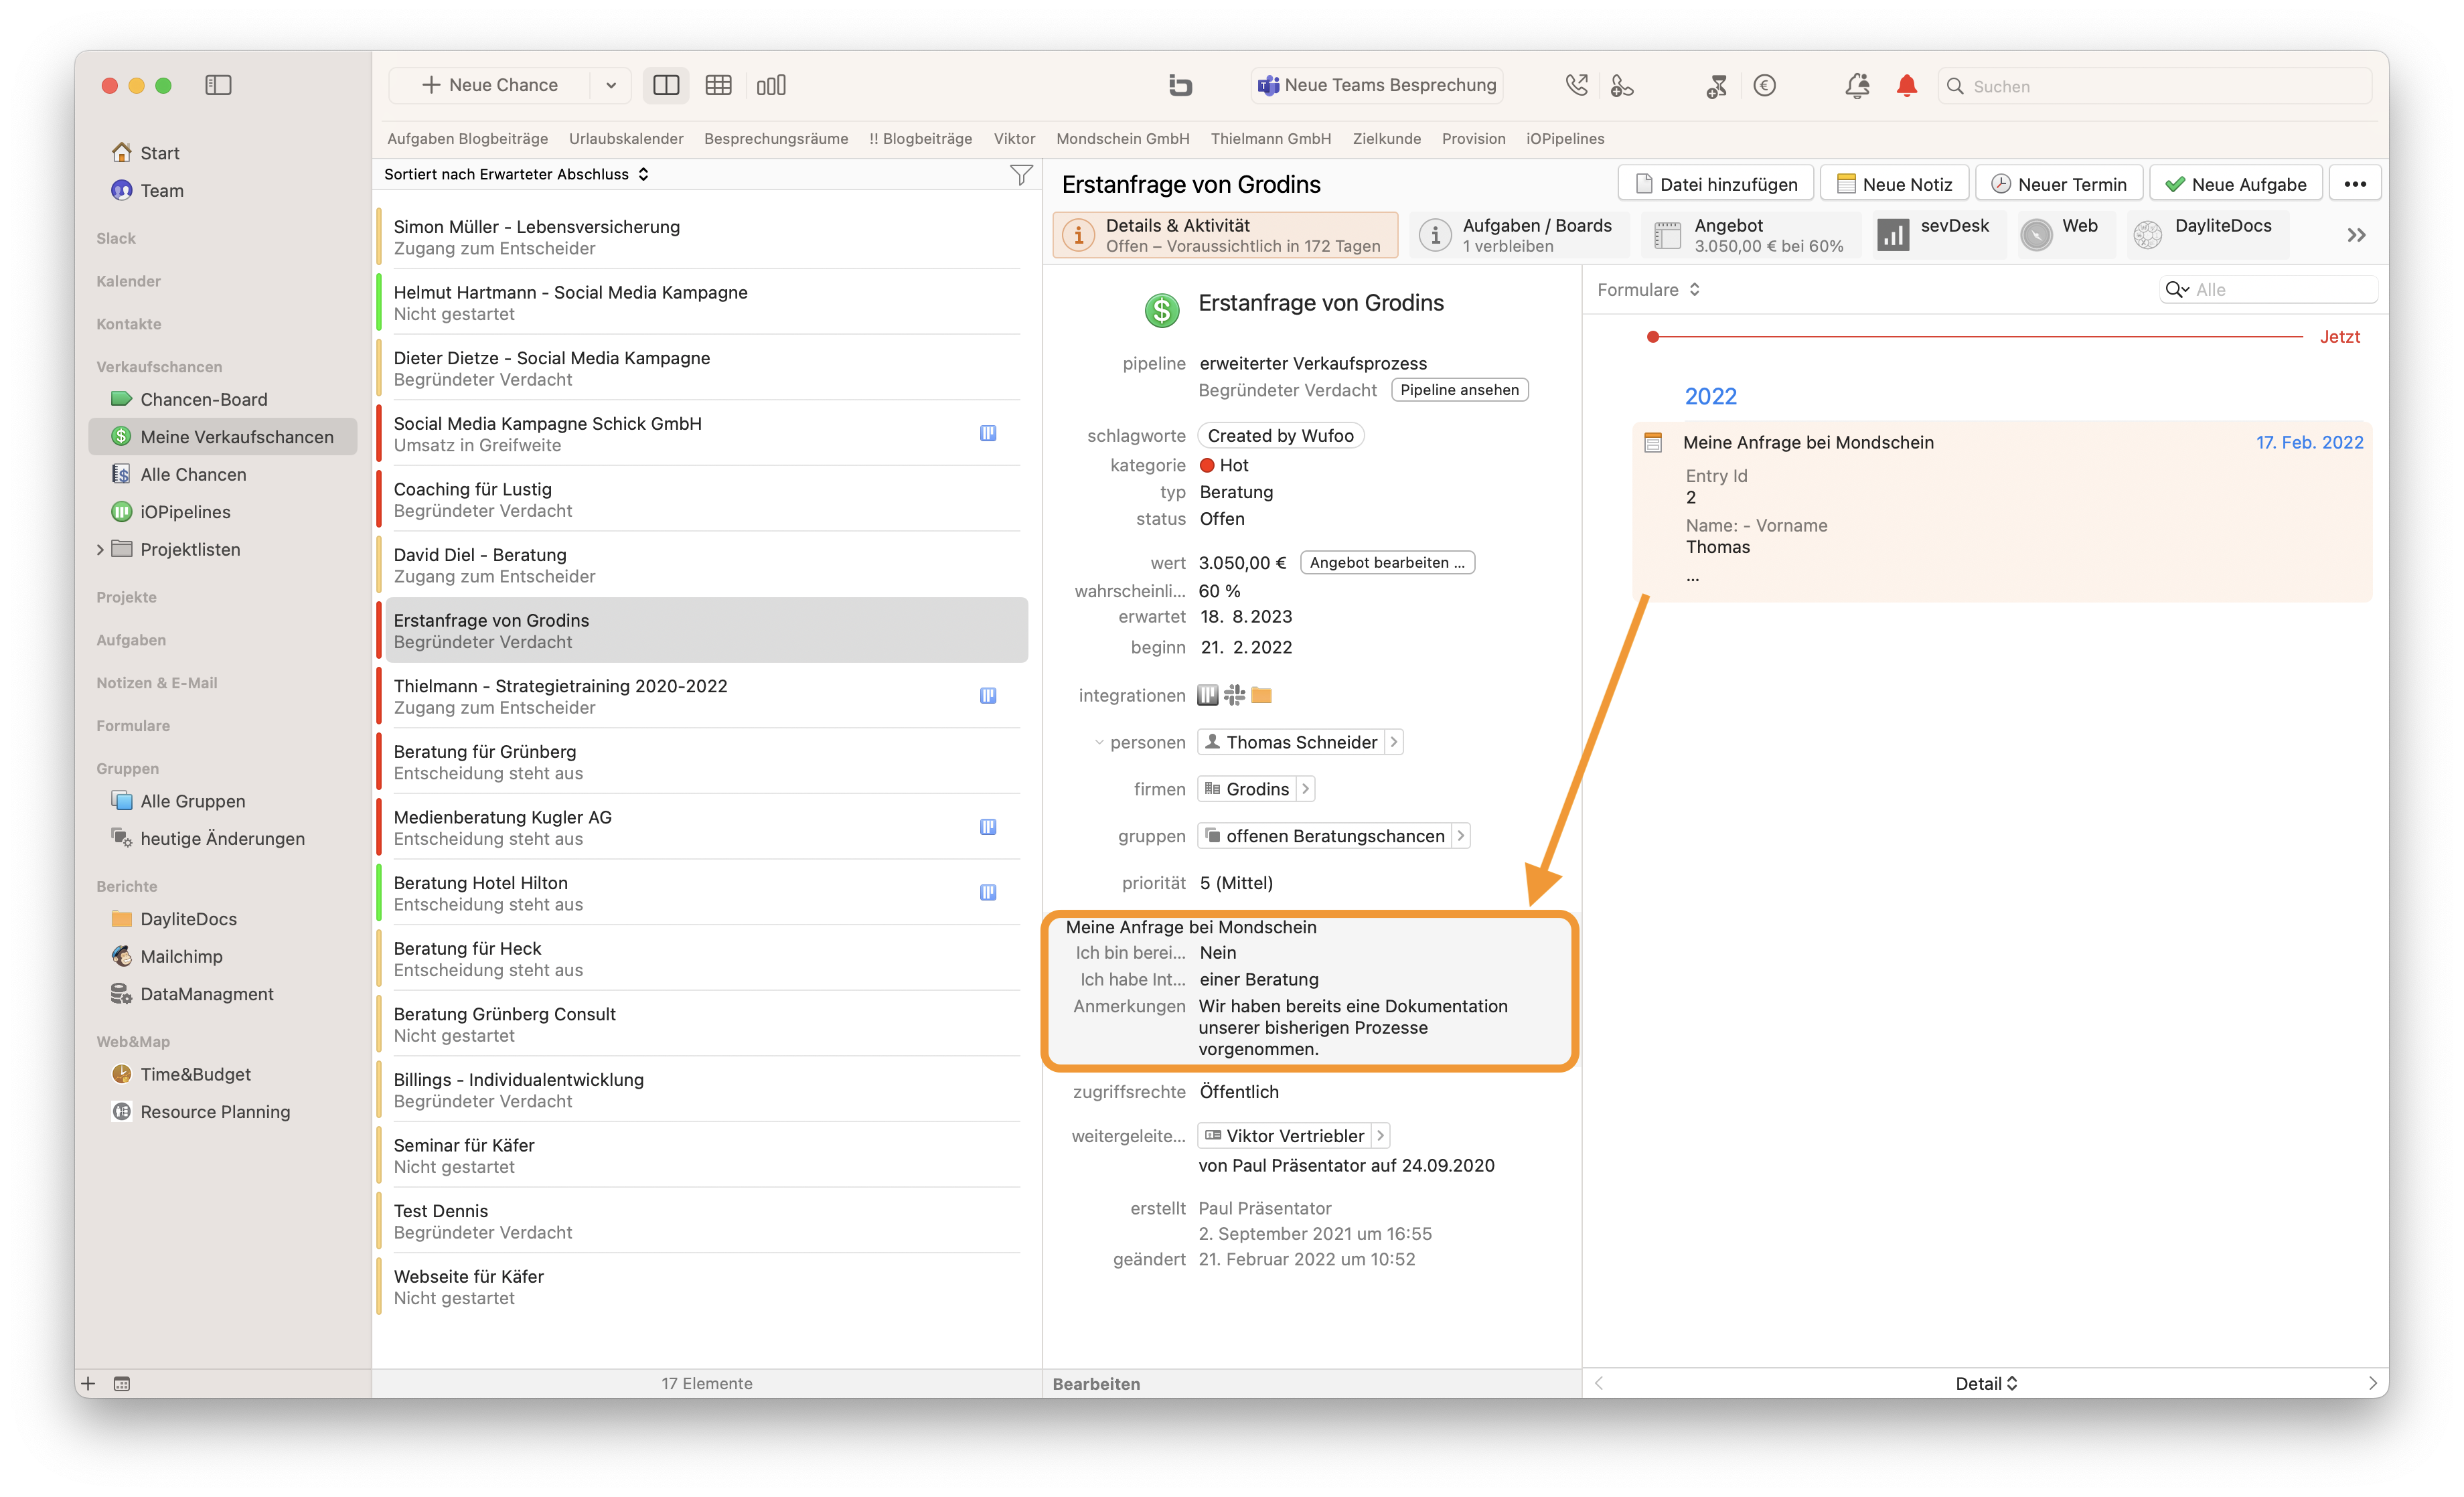Viewport: 2464px width, 1497px height.
Task: Open the Neue Chance dropdown arrow
Action: point(611,85)
